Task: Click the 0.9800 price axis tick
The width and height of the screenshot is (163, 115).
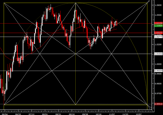Action: pos(158,84)
